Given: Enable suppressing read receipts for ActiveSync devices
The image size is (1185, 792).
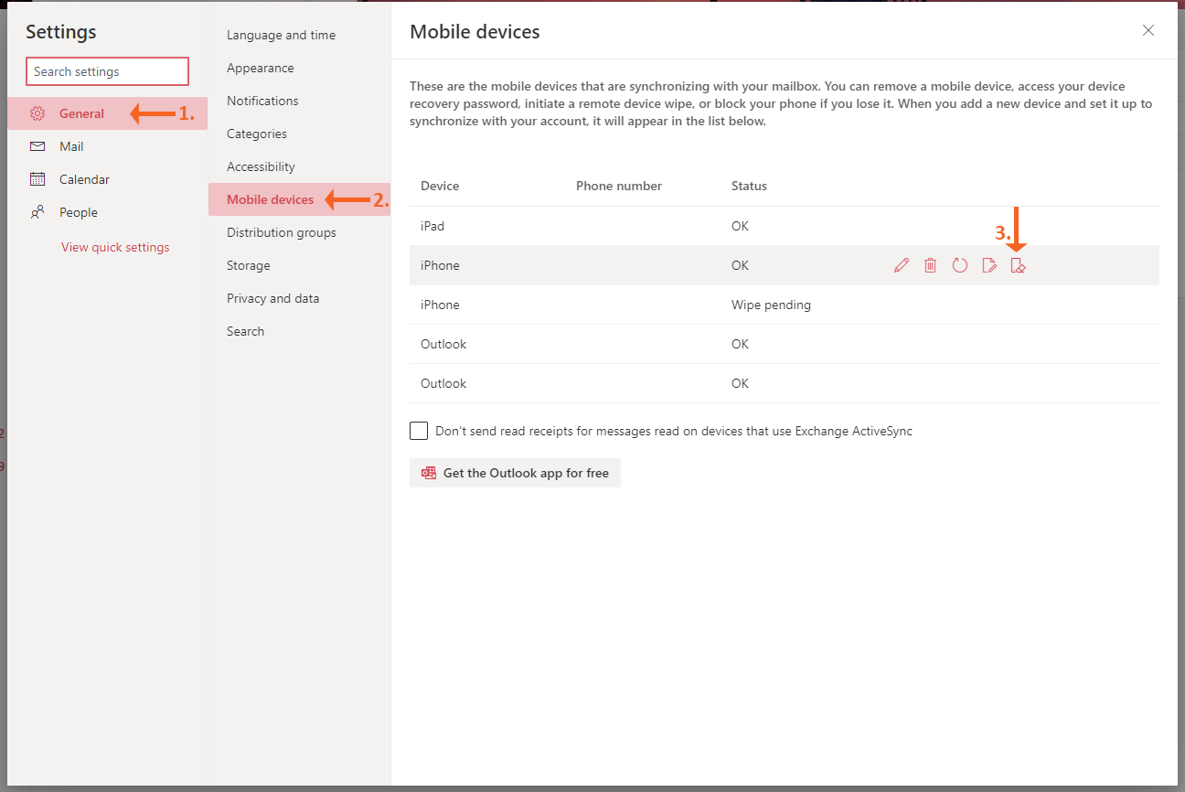Looking at the screenshot, I should tap(418, 430).
